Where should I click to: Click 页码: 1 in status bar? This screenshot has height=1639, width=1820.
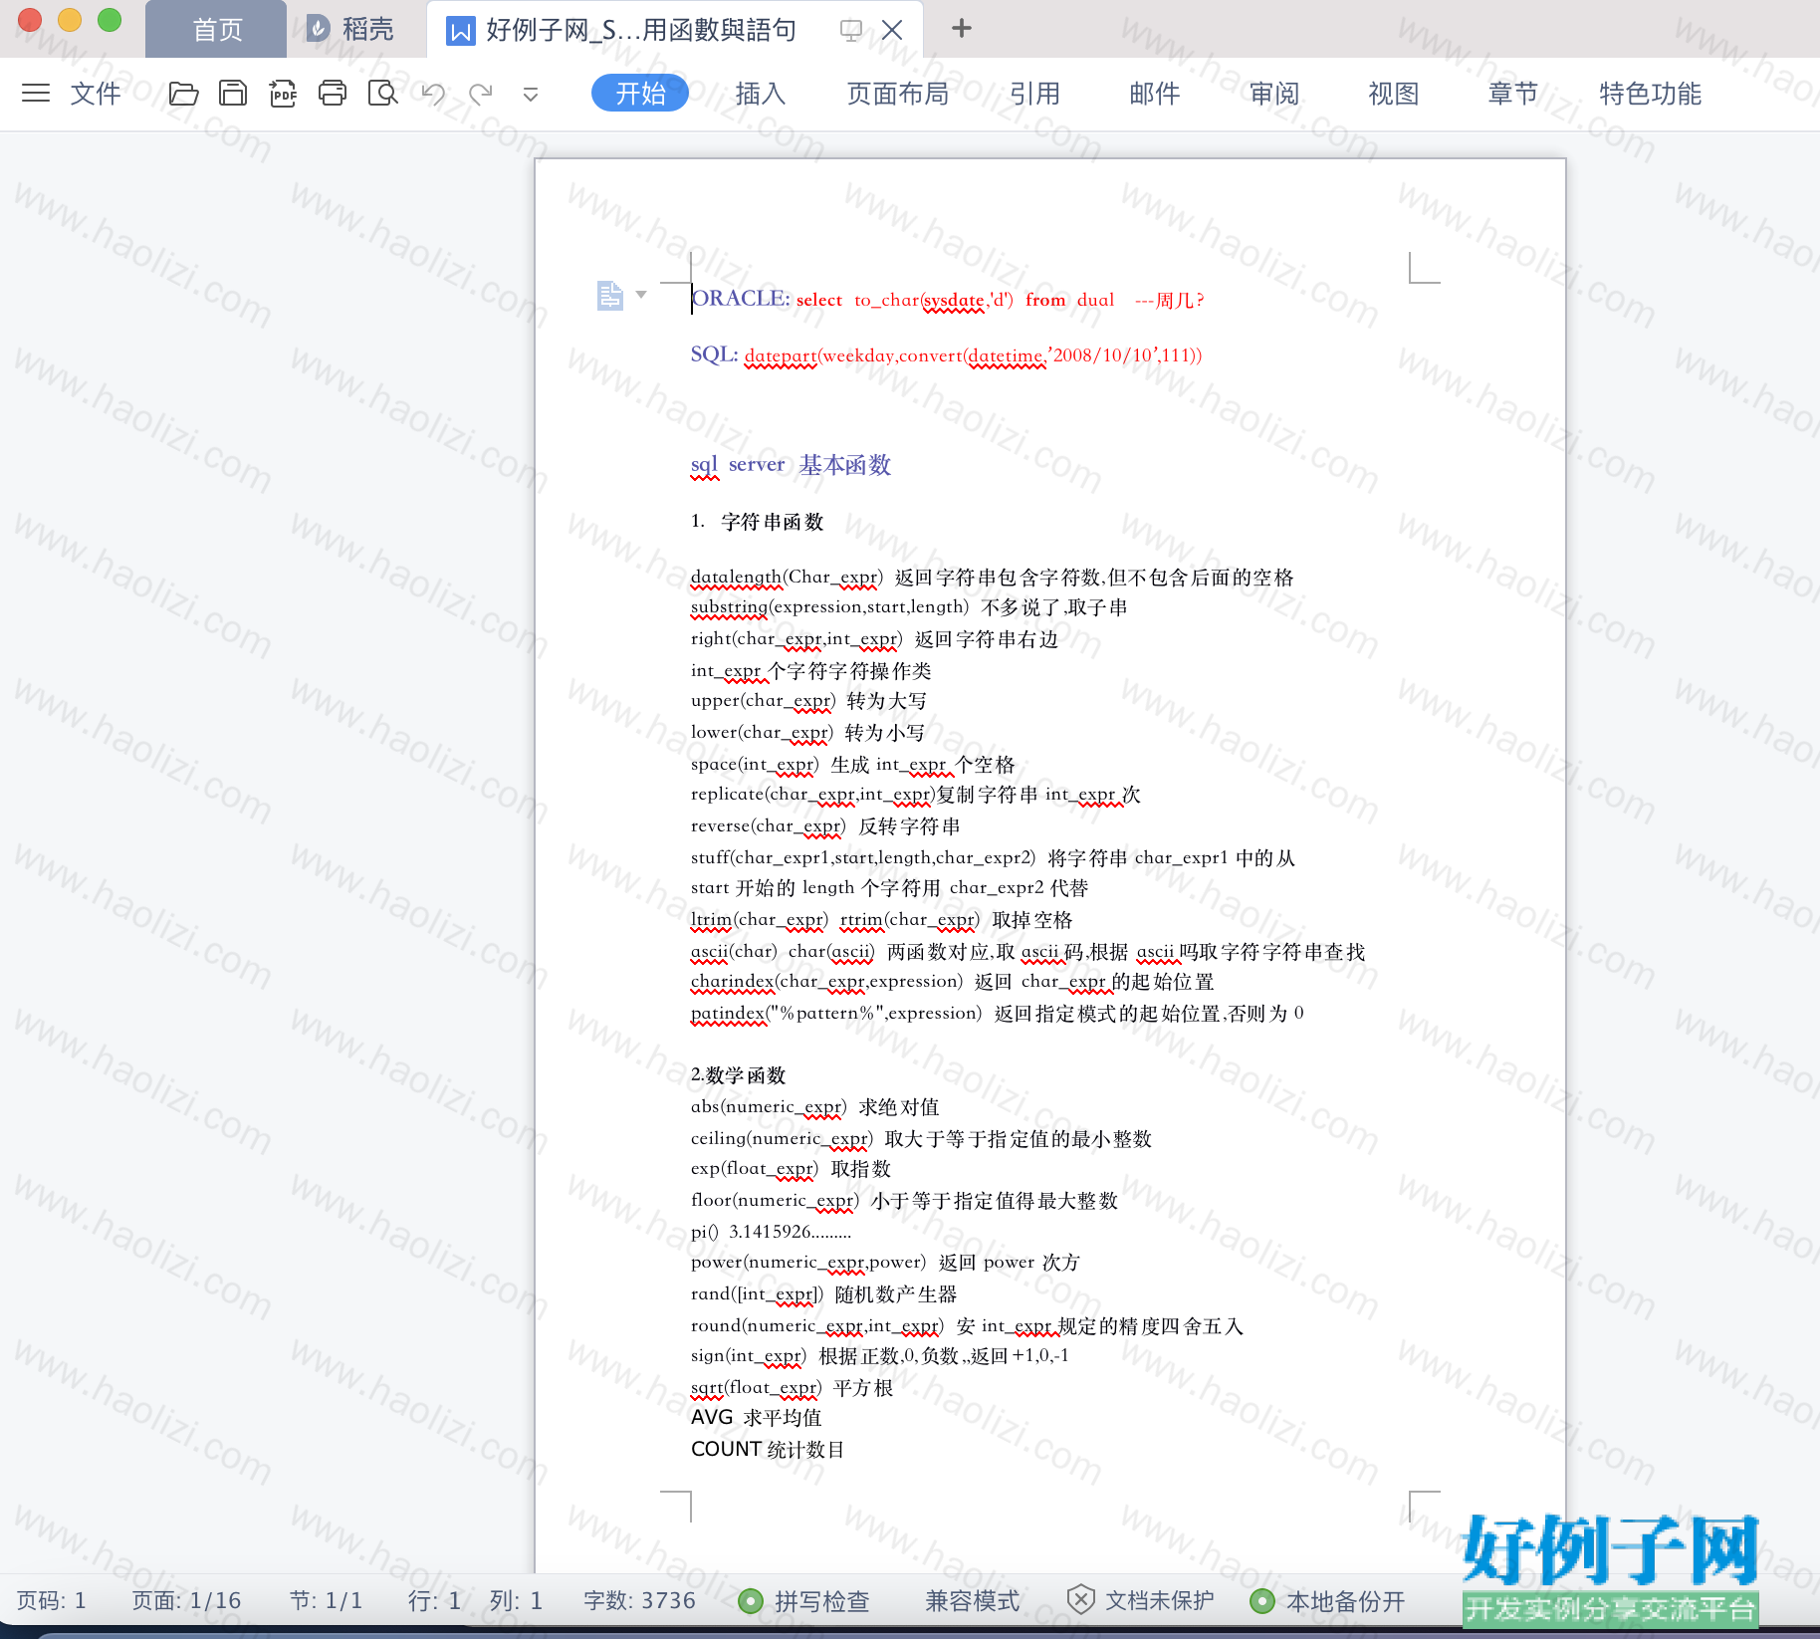click(x=52, y=1600)
